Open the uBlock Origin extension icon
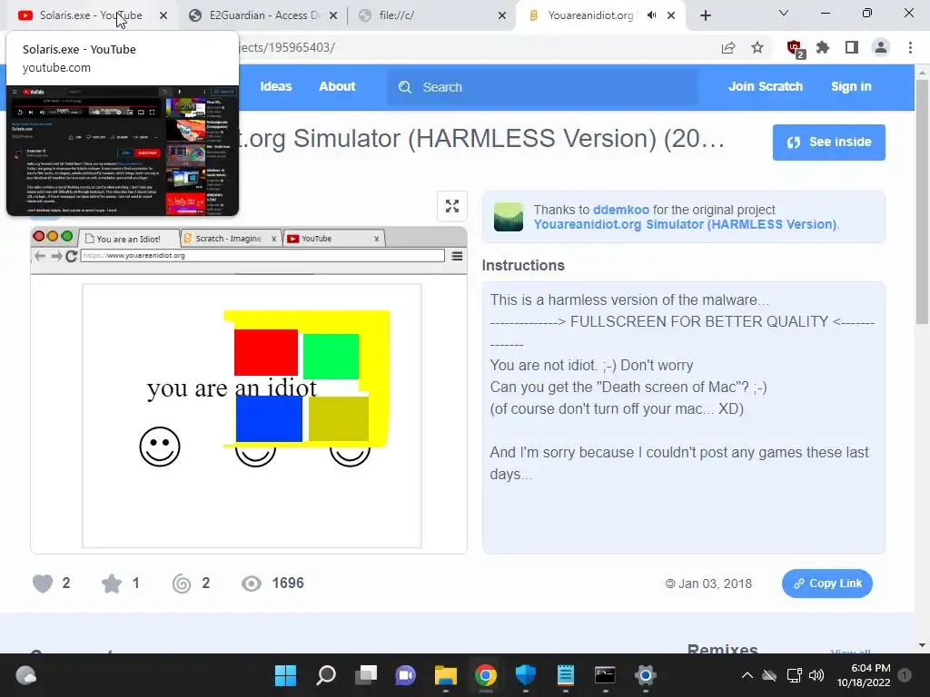Viewport: 930px width, 697px height. 794,48
